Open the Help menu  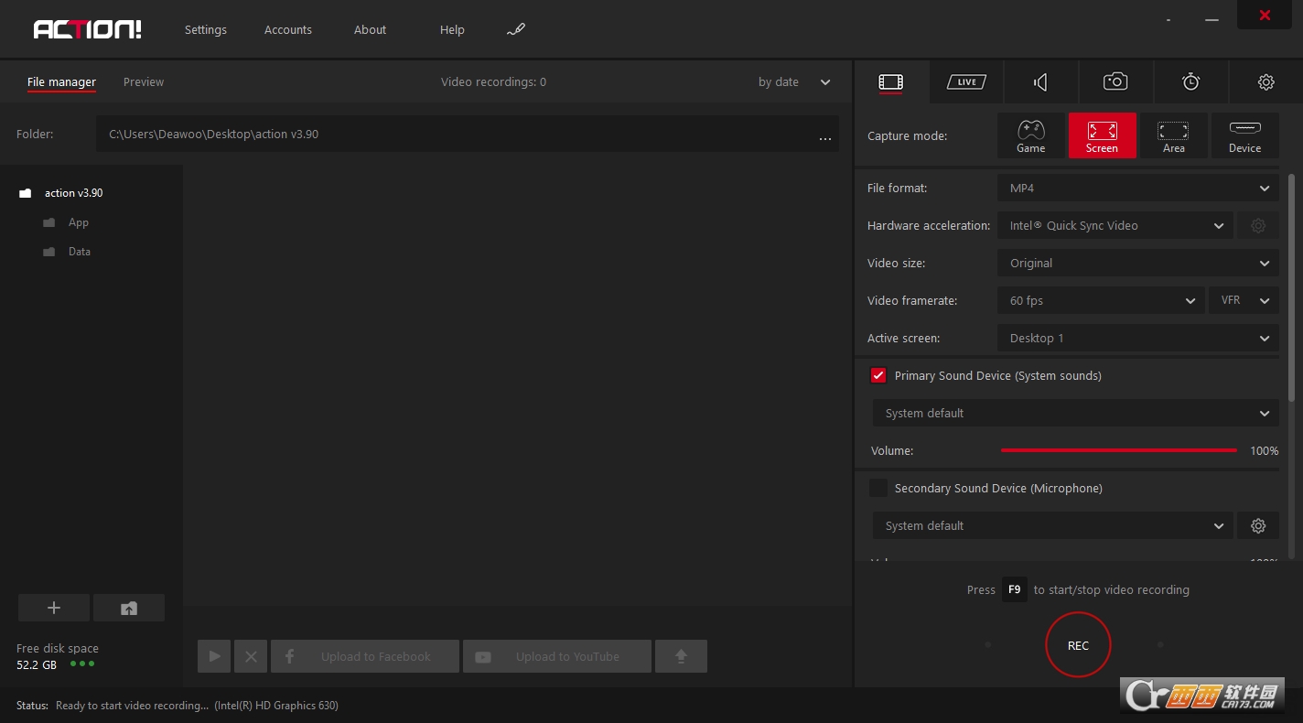pos(452,29)
